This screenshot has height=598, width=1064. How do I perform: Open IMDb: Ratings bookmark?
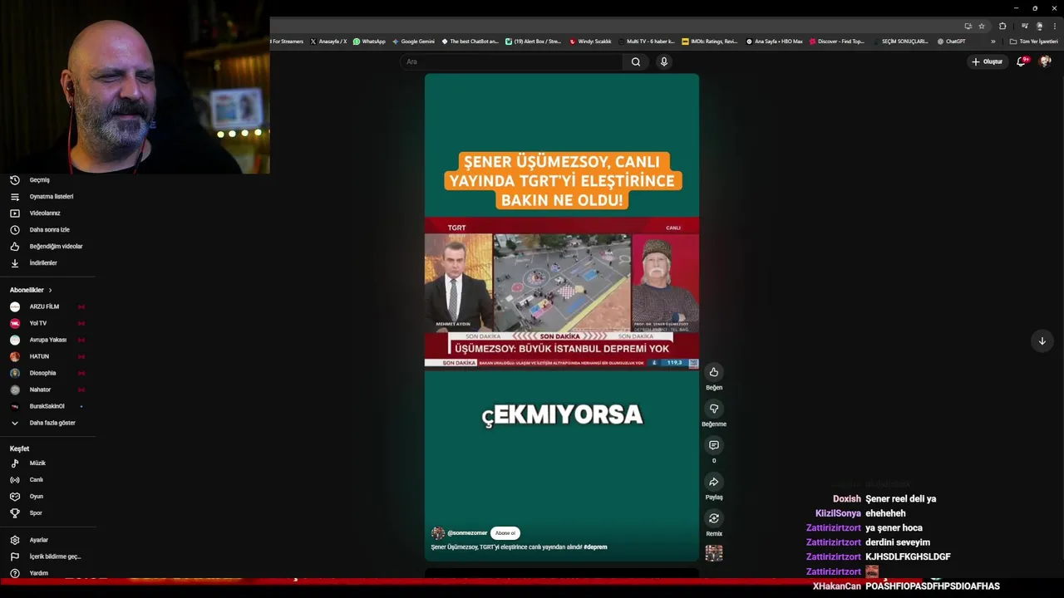pyautogui.click(x=709, y=42)
